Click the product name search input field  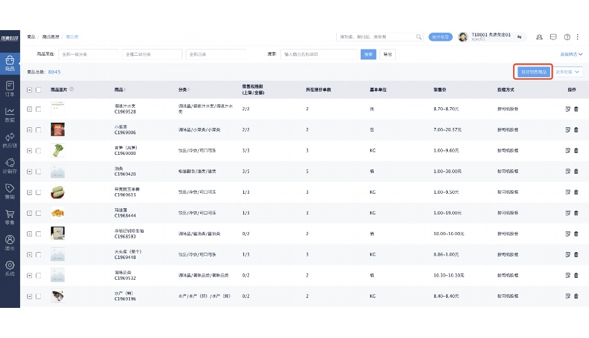pyautogui.click(x=319, y=55)
